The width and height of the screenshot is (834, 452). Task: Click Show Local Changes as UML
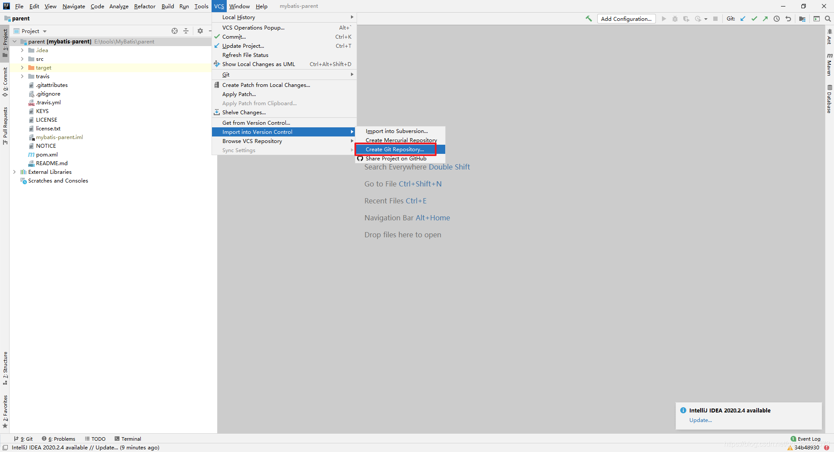coord(284,64)
